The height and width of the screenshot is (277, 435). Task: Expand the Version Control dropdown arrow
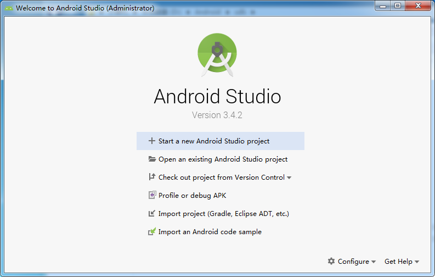point(289,178)
